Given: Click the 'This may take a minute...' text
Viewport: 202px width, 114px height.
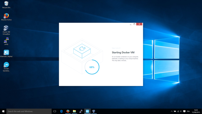Looking at the screenshot, I should pyautogui.click(x=119, y=60).
